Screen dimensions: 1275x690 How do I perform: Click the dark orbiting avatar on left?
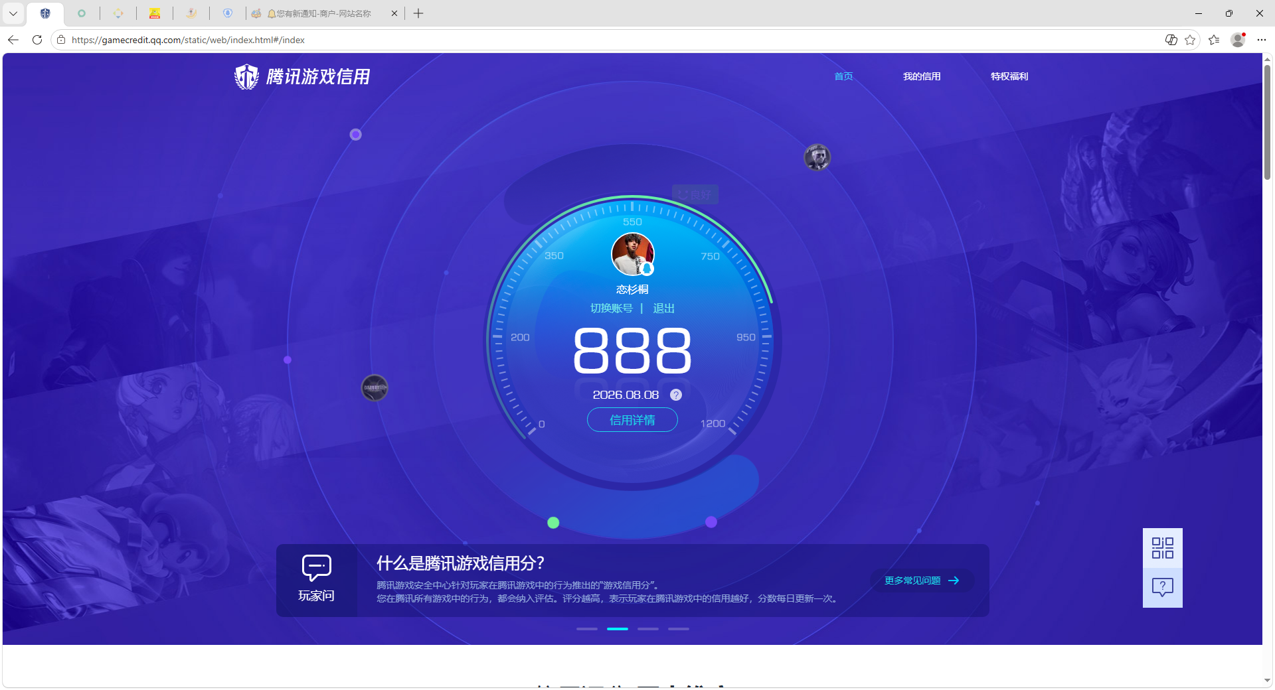click(375, 387)
